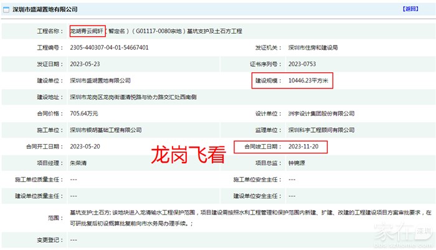Screen dimensions: 436x250
Task: Click the contractor 深圳市根朗基础工程有限公司
Action: tap(107, 130)
